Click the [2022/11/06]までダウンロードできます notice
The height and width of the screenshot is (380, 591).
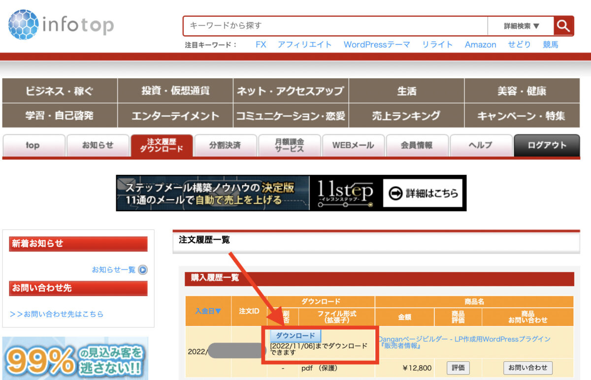coord(319,349)
